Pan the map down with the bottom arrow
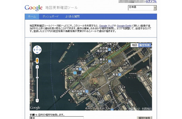This screenshot has width=182, height=119. pyautogui.click(x=37, y=53)
